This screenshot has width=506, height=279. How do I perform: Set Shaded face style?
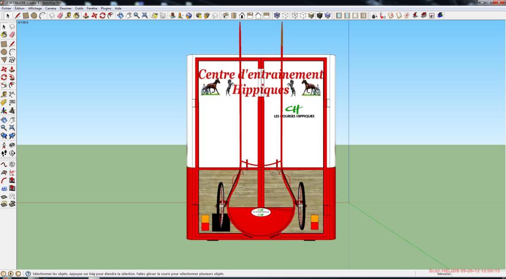pyautogui.click(x=311, y=15)
